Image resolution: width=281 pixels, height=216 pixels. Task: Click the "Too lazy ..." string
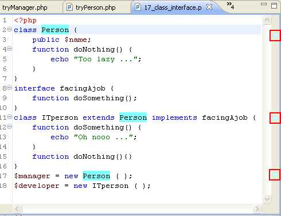[106, 59]
